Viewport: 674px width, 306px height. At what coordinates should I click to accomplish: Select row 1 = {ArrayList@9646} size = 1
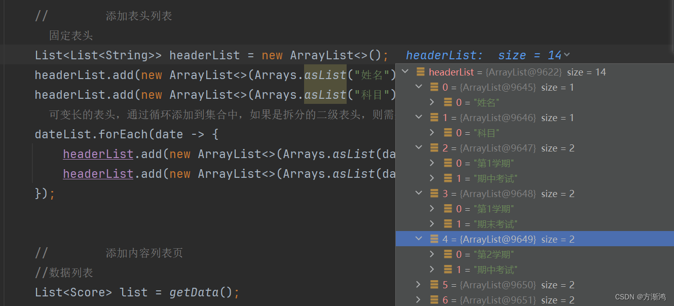(x=535, y=118)
